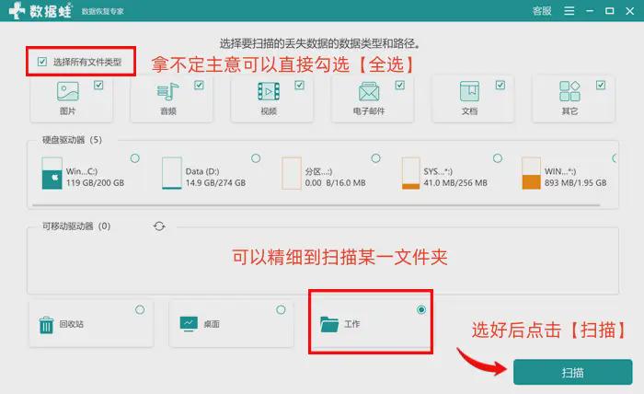The width and height of the screenshot is (644, 394).
Task: Click the 回收站 recycle bin icon
Action: [46, 324]
